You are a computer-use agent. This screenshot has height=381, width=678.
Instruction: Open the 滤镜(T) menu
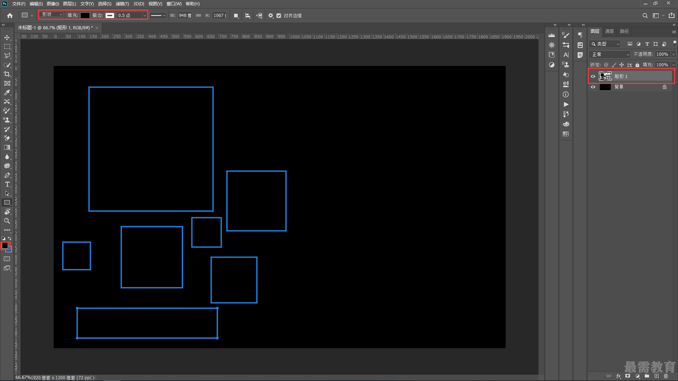[x=122, y=4]
